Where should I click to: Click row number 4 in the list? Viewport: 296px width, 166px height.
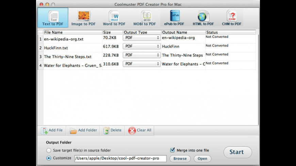[x=40, y=65]
